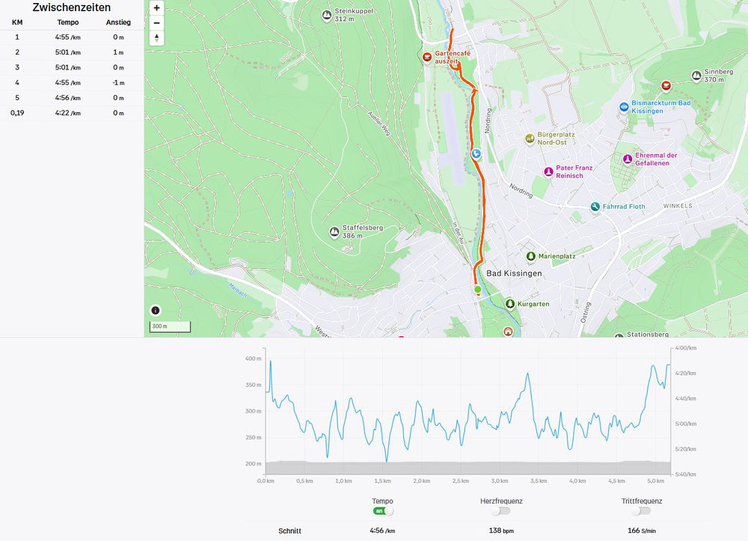This screenshot has width=748, height=541.
Task: Enable the Trittfrequenz toggle
Action: (x=641, y=511)
